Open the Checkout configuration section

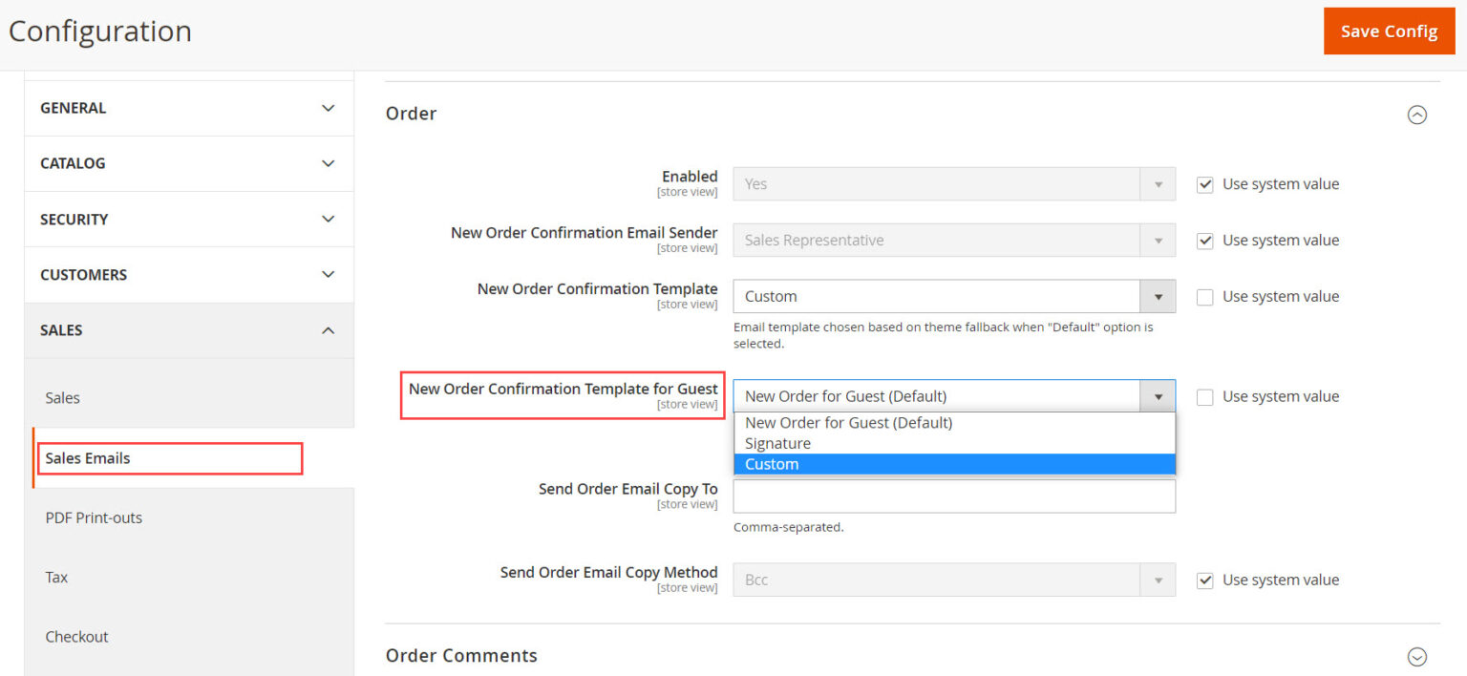(x=76, y=637)
